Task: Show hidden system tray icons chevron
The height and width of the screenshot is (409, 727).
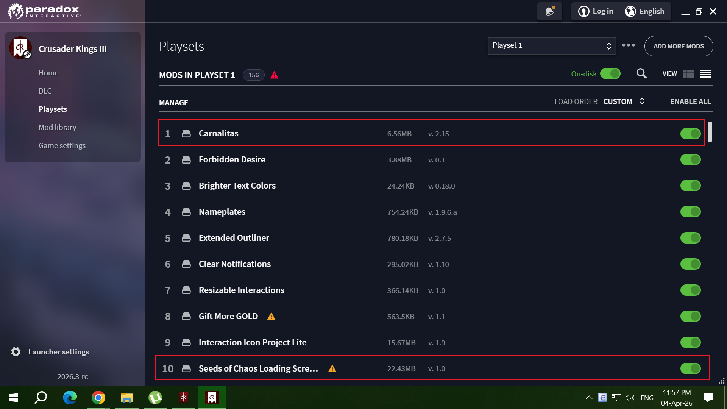Action: coord(589,398)
